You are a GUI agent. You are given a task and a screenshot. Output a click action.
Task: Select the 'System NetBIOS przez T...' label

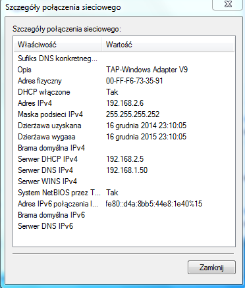tap(59, 193)
